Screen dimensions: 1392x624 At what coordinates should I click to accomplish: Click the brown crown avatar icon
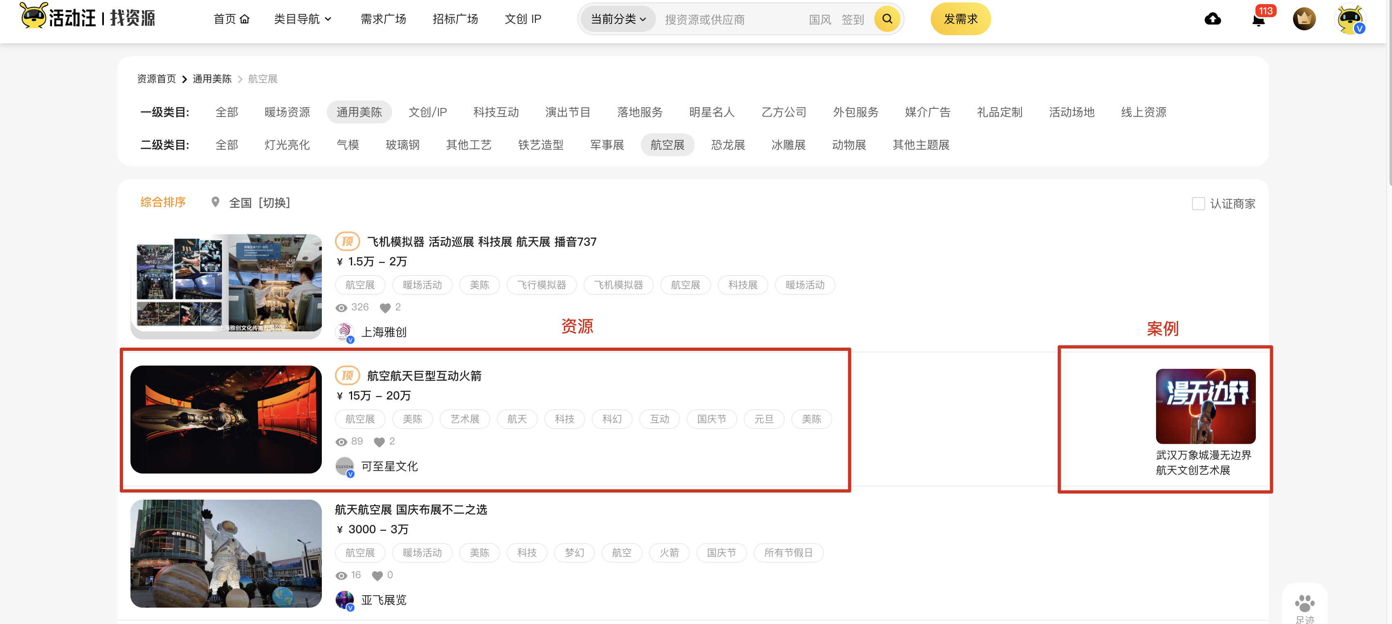1304,20
